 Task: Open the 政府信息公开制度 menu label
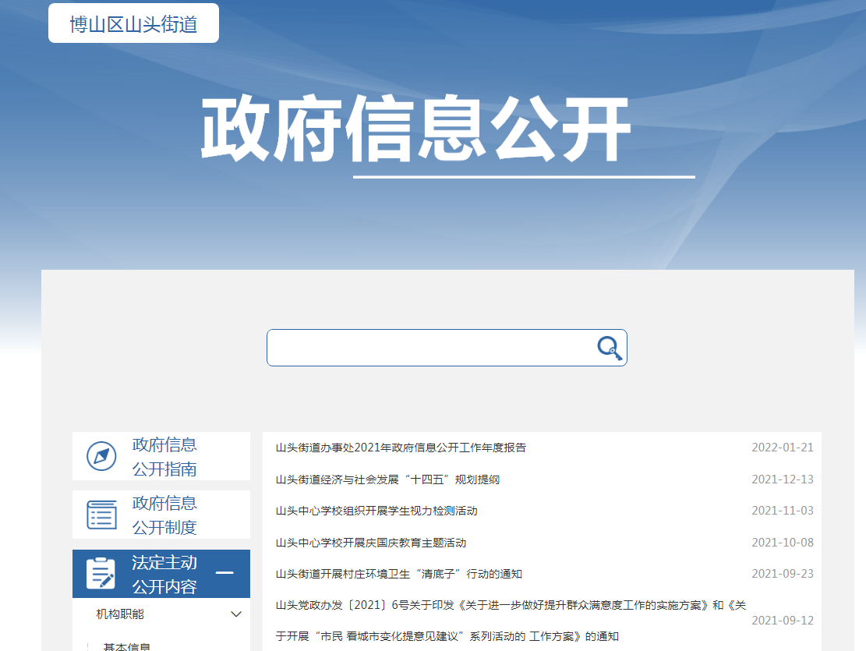click(164, 515)
